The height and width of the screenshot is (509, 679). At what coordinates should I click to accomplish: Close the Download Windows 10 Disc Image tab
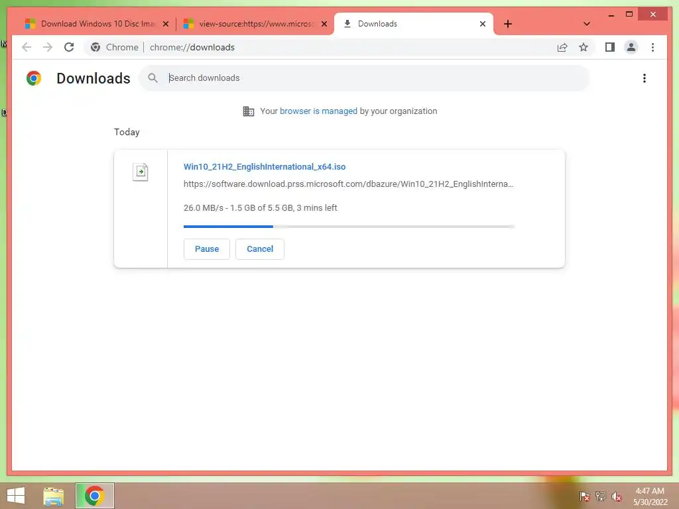tap(165, 24)
